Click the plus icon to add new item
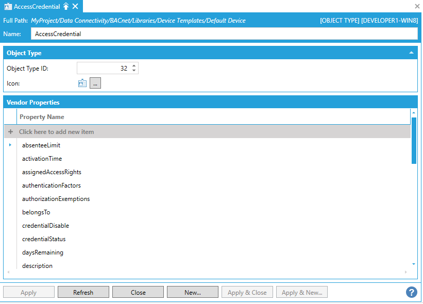Viewport: 423px width, 304px height. tap(10, 132)
